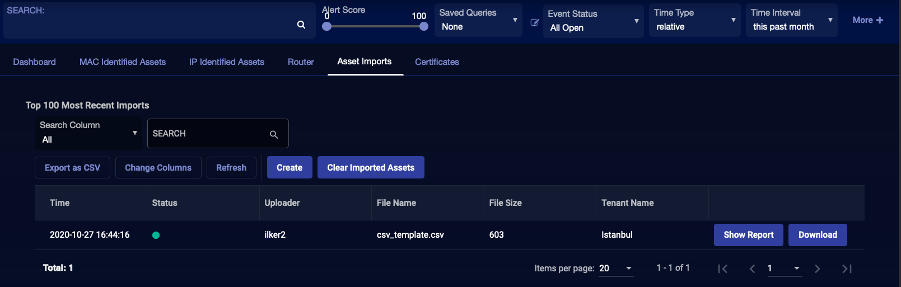Expand the Time Interval dropdown
901x287 pixels.
791,20
